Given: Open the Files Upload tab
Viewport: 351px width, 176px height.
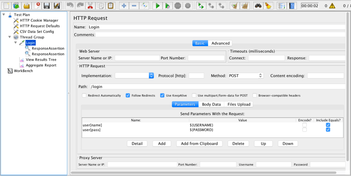Looking at the screenshot, I should click(x=239, y=104).
